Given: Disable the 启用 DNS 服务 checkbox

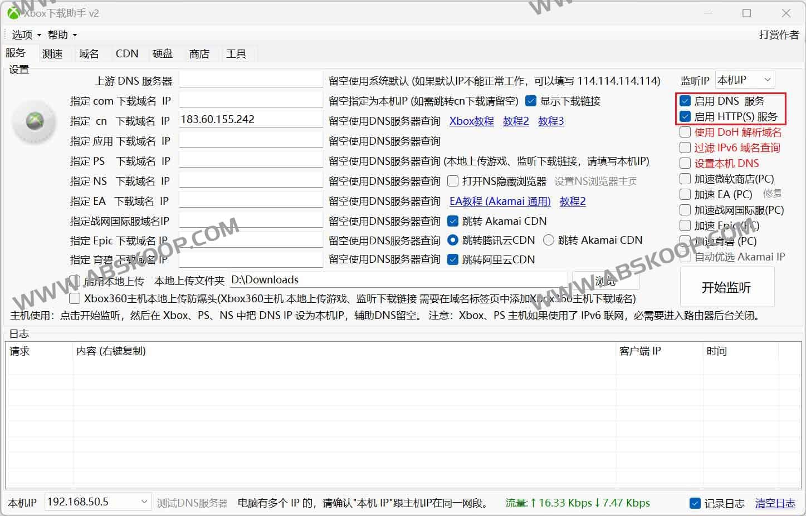Looking at the screenshot, I should click(x=685, y=101).
